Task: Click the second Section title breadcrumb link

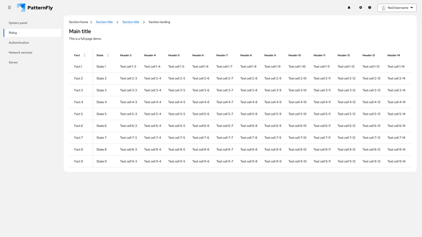Action: pyautogui.click(x=130, y=22)
